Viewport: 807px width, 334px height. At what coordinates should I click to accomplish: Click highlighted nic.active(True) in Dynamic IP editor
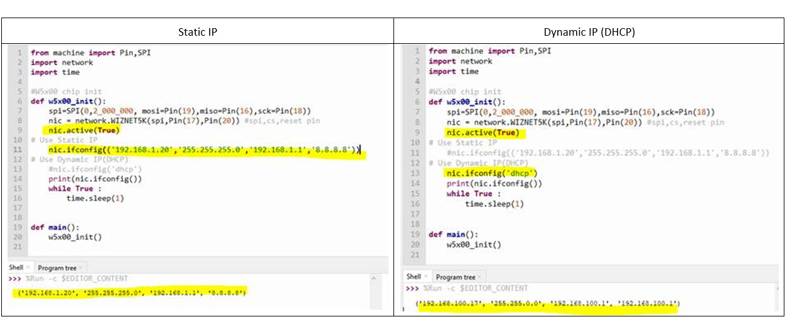click(x=483, y=133)
